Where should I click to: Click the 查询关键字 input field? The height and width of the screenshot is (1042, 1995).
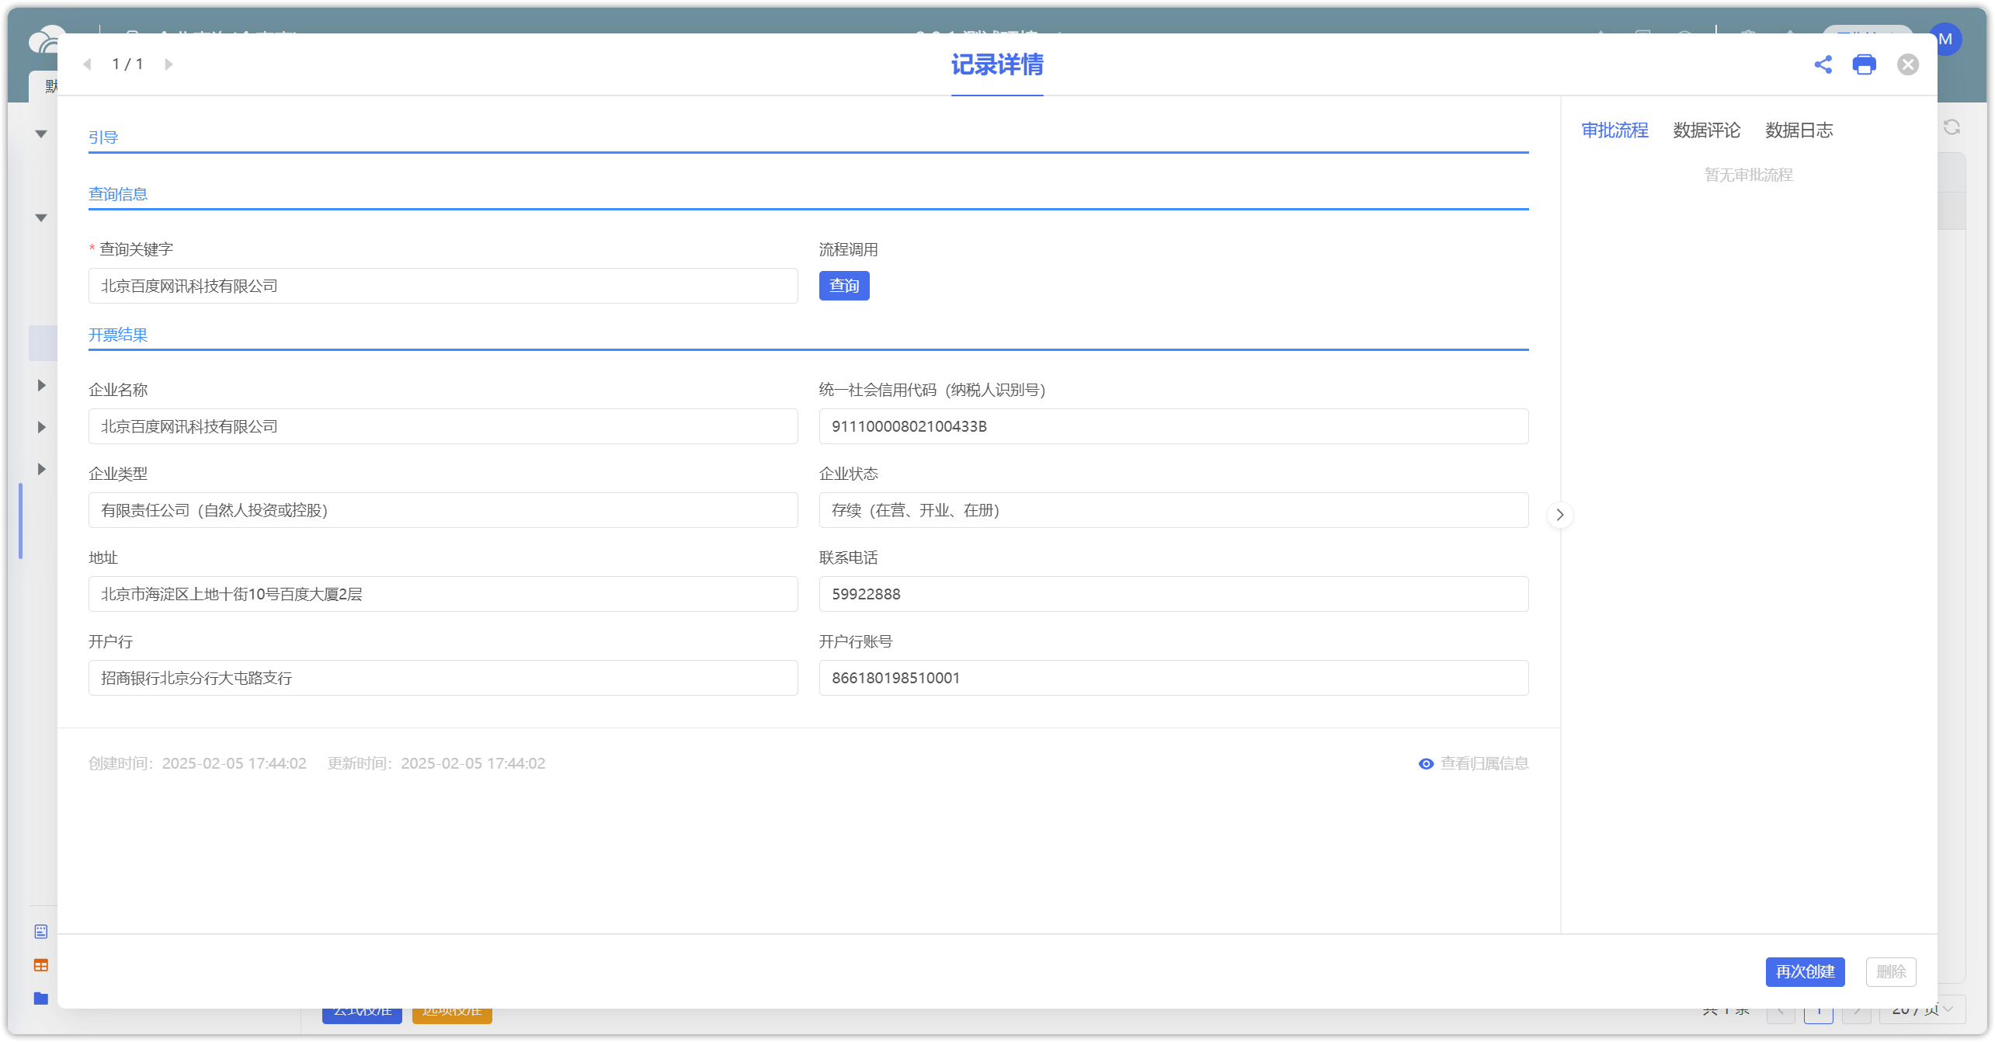(x=443, y=286)
